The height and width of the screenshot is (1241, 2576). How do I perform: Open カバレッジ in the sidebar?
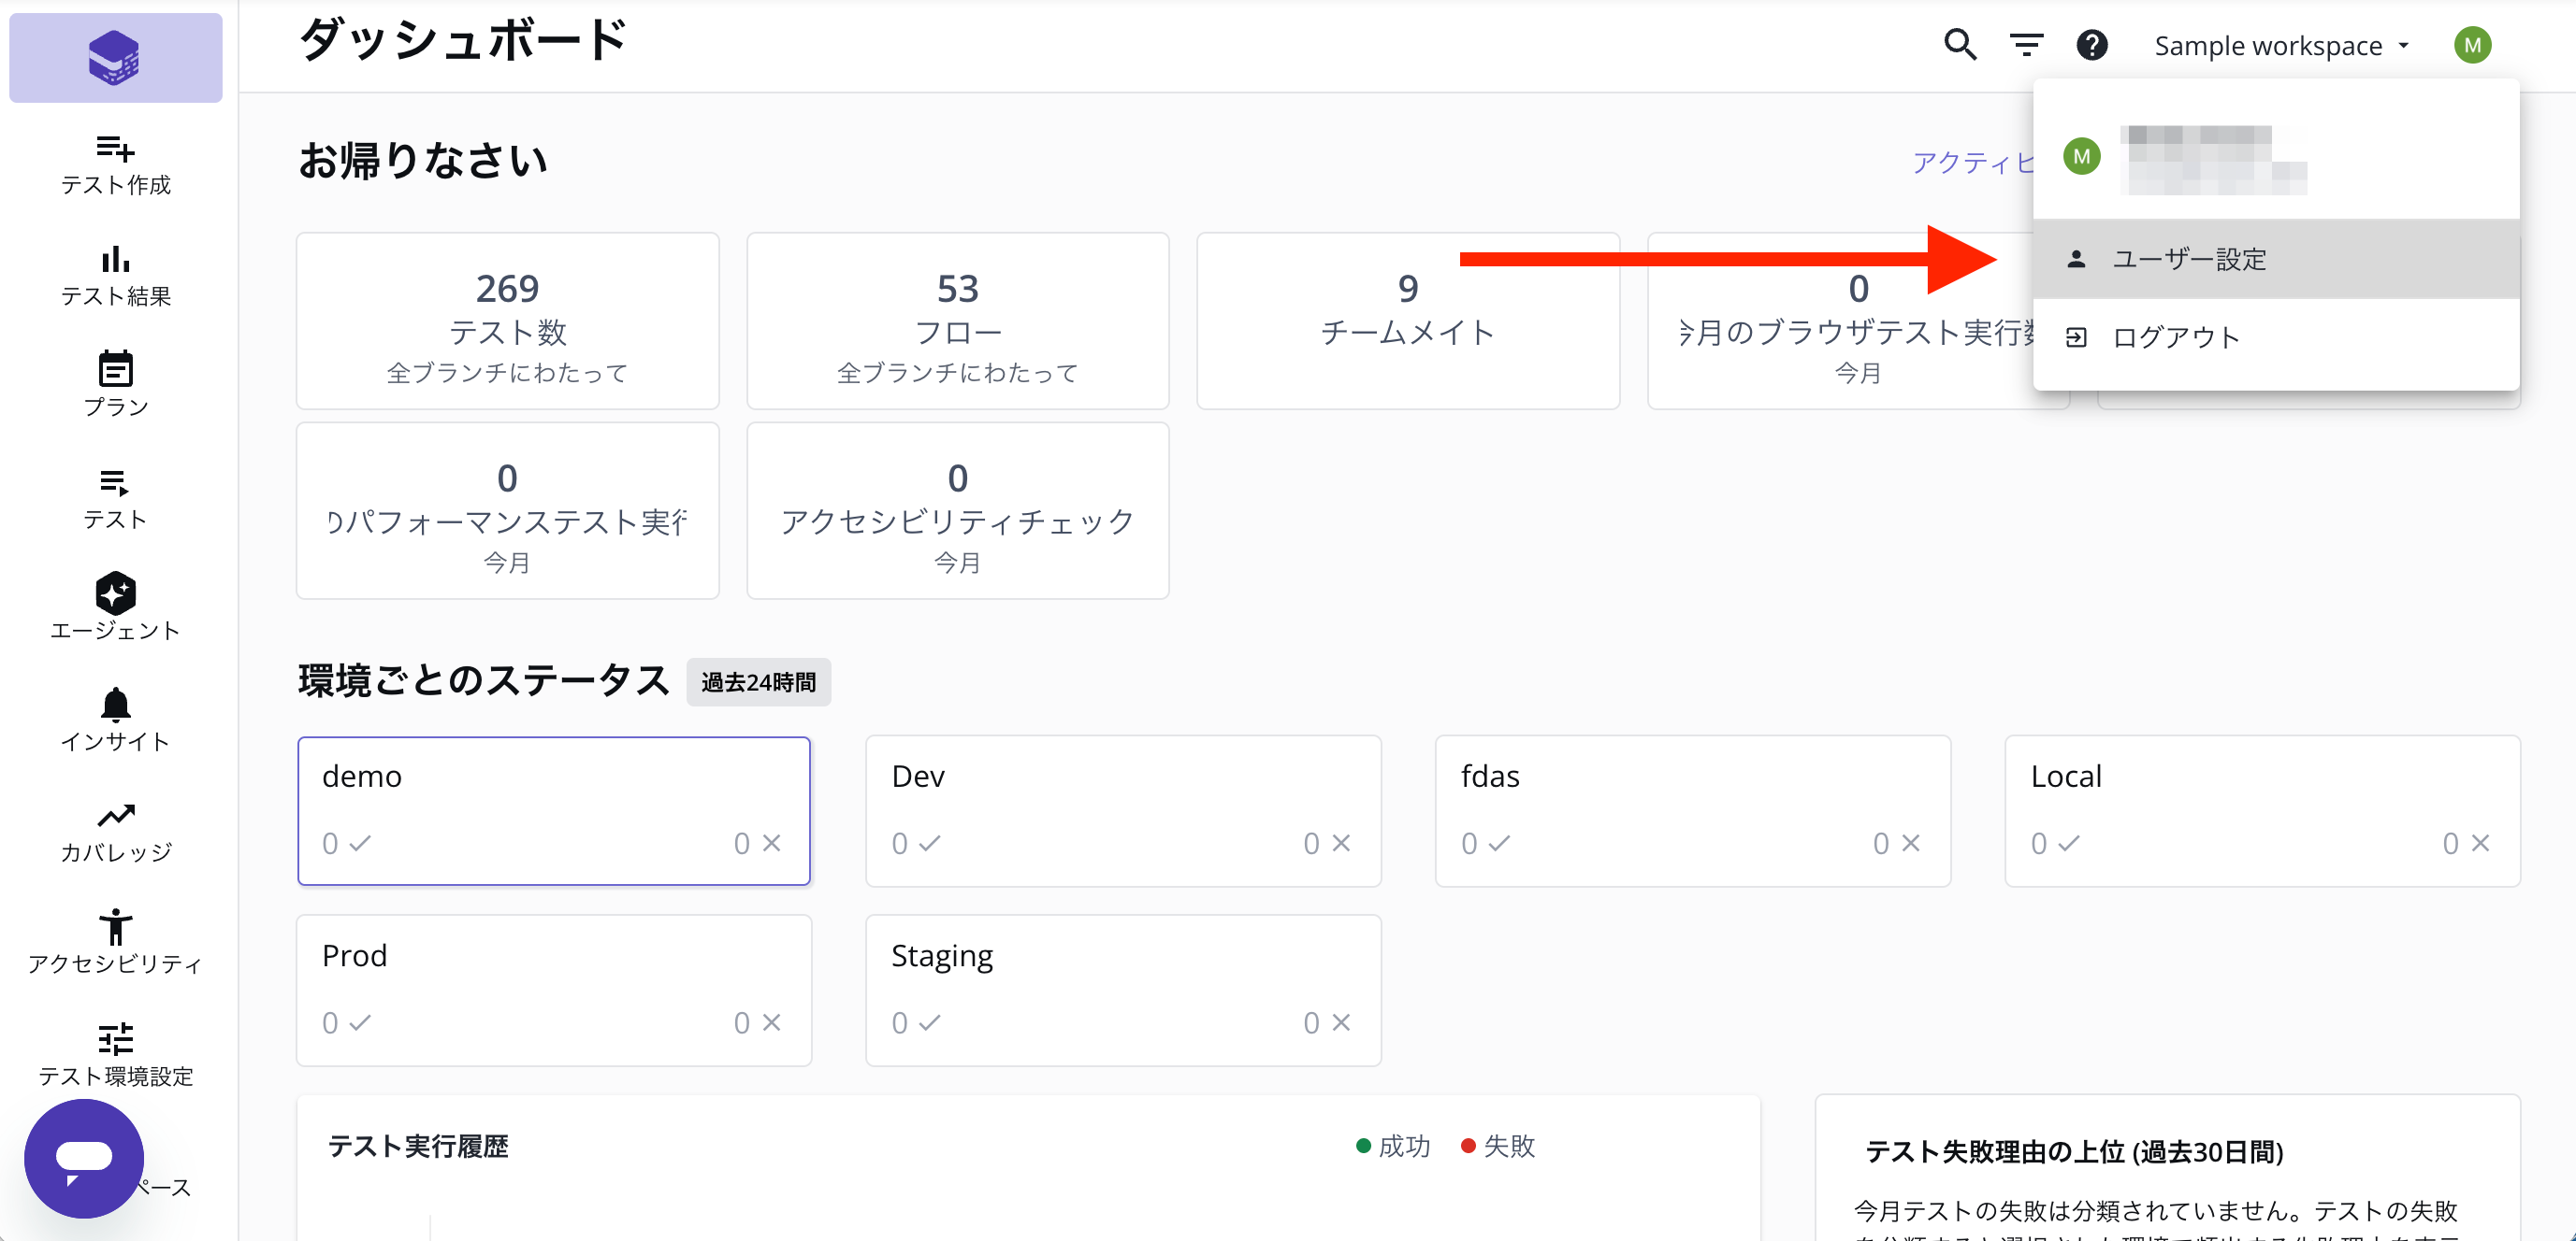pos(115,832)
